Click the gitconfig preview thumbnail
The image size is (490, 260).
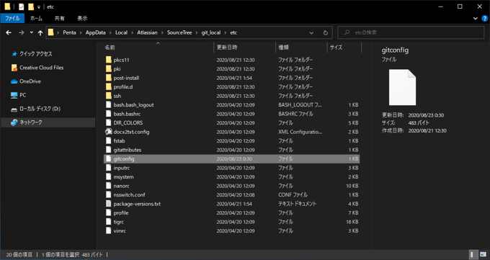click(x=402, y=87)
